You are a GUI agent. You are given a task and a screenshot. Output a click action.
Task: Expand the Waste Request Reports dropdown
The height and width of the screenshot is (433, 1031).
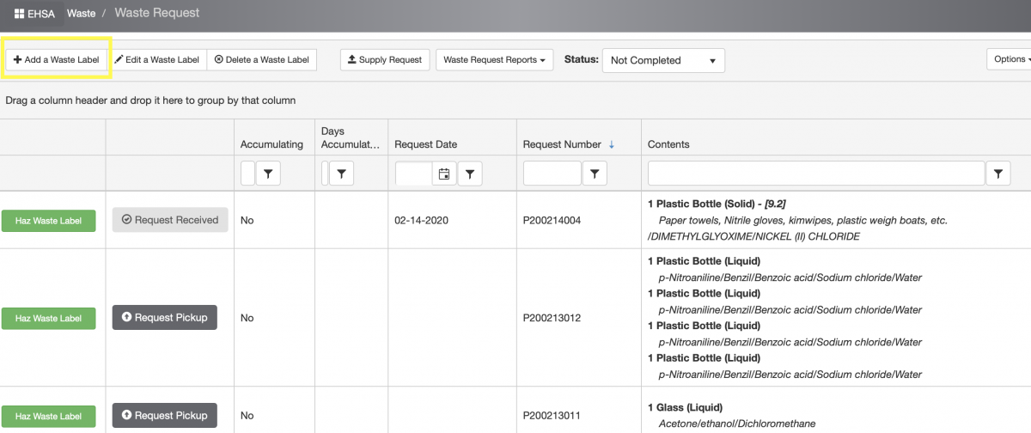click(x=494, y=60)
